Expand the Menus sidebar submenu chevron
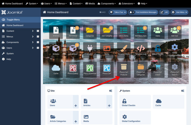 pos(33,36)
